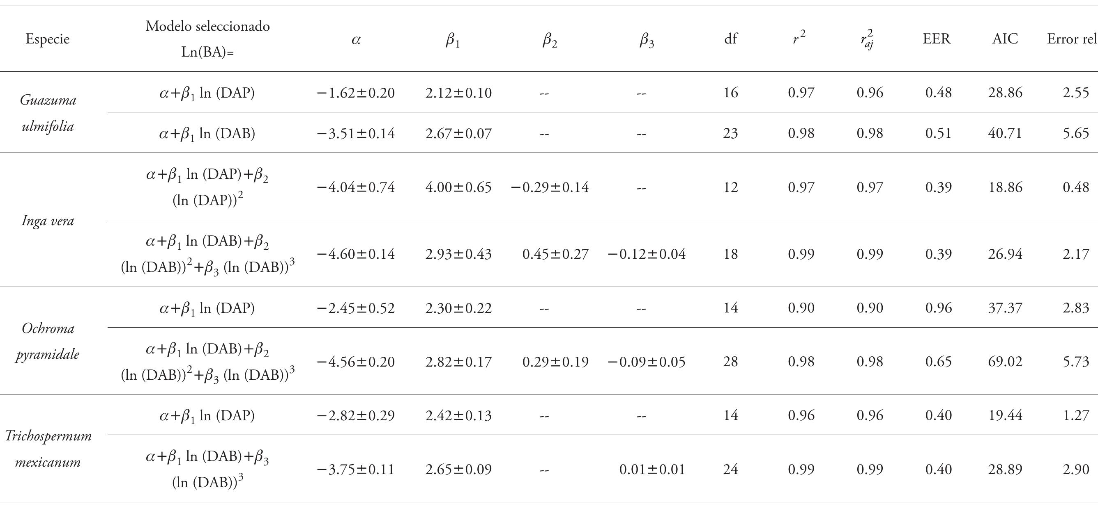The width and height of the screenshot is (1098, 506).
Task: Click the Trichospermum mexicanum species label
Action: (48, 449)
